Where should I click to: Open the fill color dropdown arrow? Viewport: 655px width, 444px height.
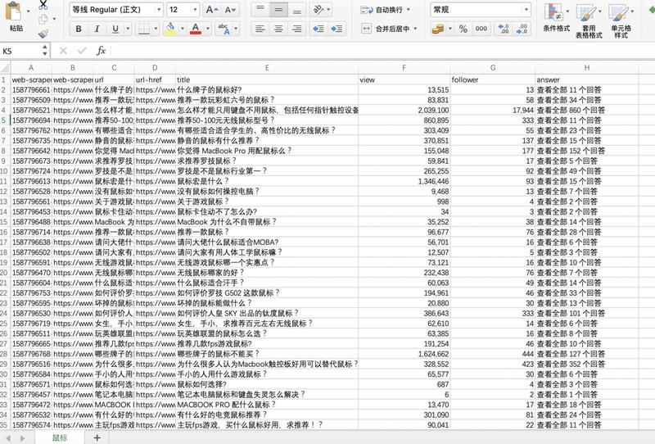tap(182, 29)
